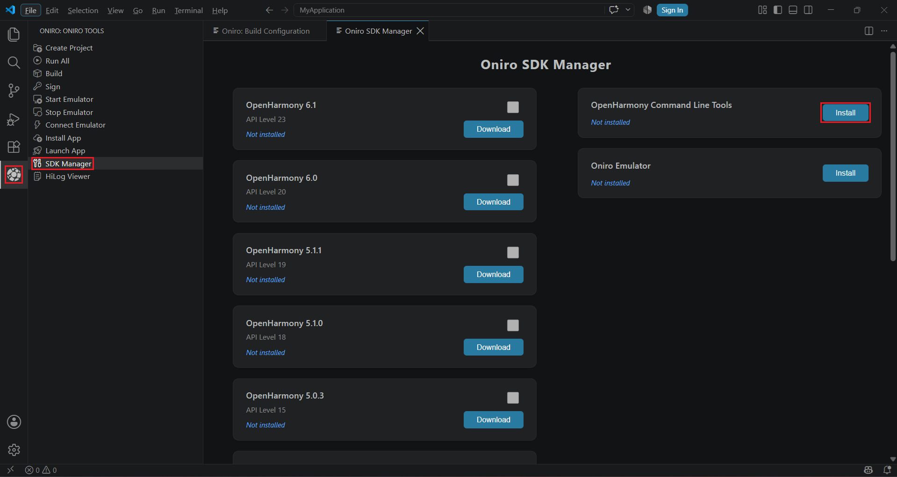
Task: Switch to Oniro: Build Configuration tab
Action: (265, 31)
